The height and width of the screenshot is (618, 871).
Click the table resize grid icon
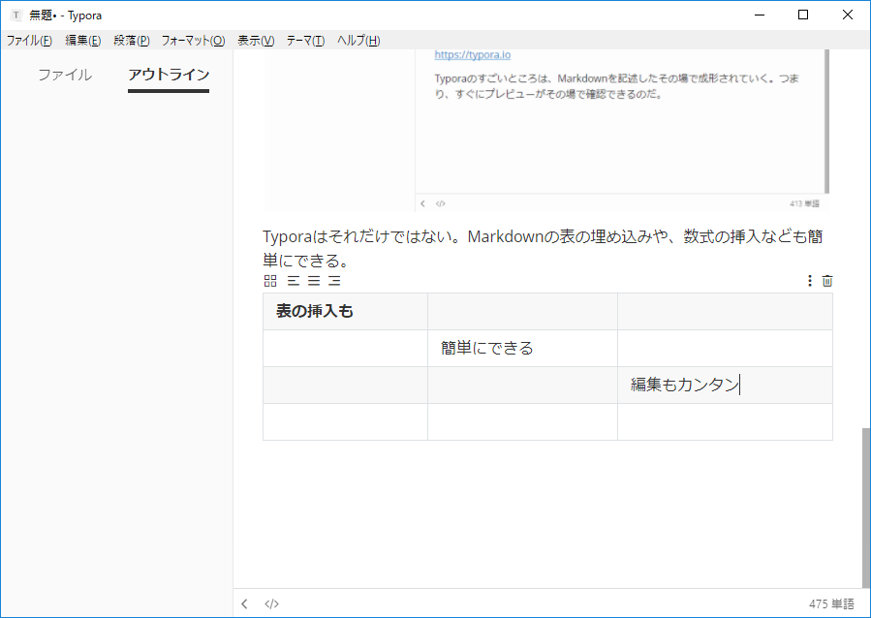coord(270,281)
